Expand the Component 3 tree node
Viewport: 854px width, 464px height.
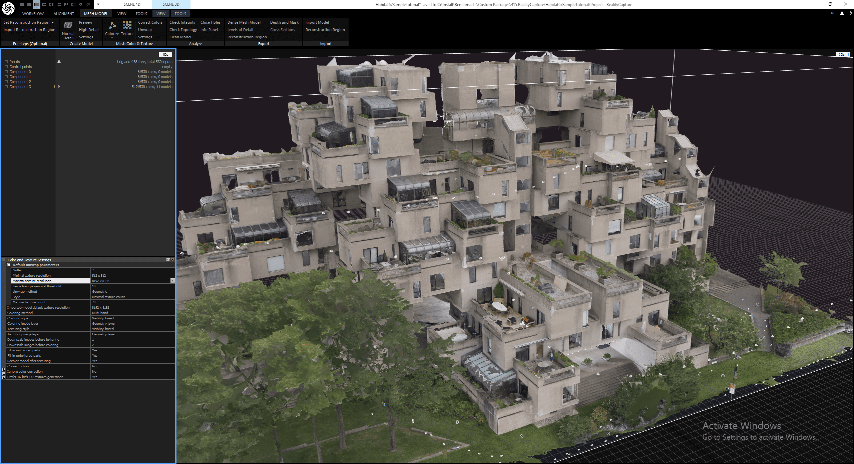6,86
